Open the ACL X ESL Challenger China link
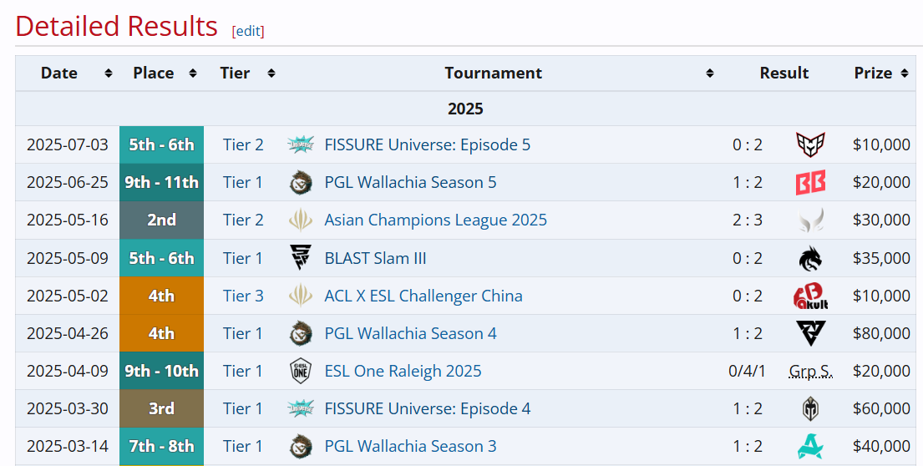Image resolution: width=923 pixels, height=466 pixels. tap(423, 296)
